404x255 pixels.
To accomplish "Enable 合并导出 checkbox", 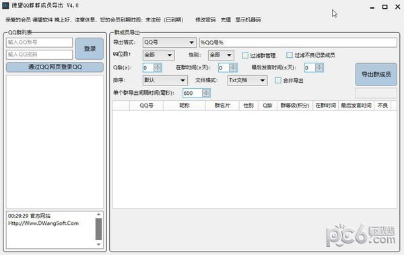I will [278, 80].
